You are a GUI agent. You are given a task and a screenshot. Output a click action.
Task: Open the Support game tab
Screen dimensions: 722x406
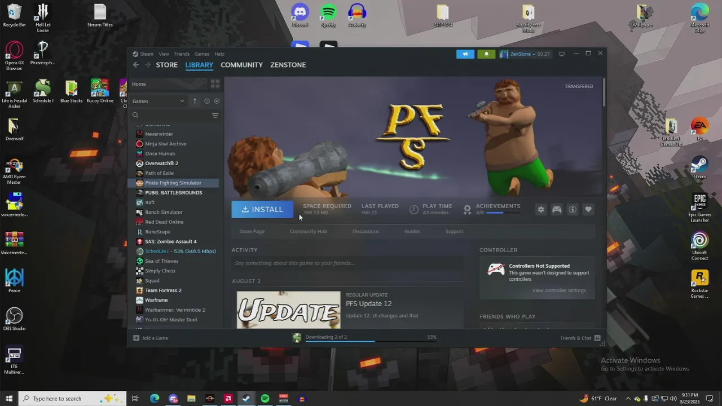coord(454,231)
